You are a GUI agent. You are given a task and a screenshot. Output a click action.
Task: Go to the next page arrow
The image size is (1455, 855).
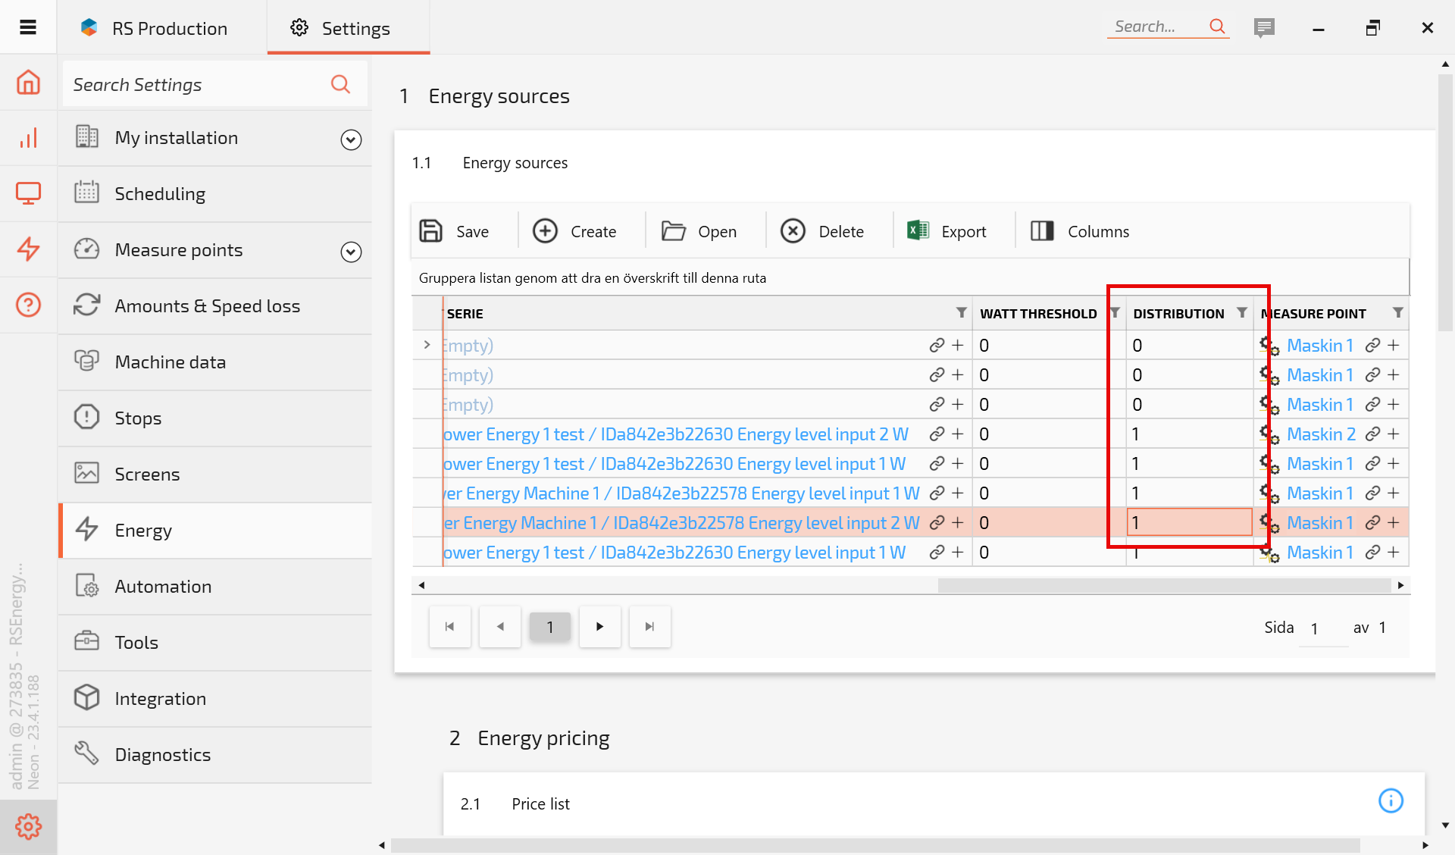click(599, 627)
